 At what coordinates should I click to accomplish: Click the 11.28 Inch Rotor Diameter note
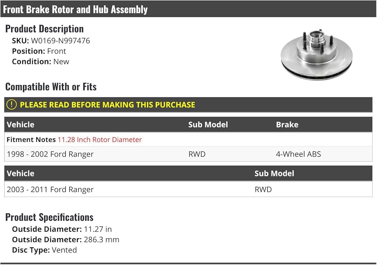100,140
